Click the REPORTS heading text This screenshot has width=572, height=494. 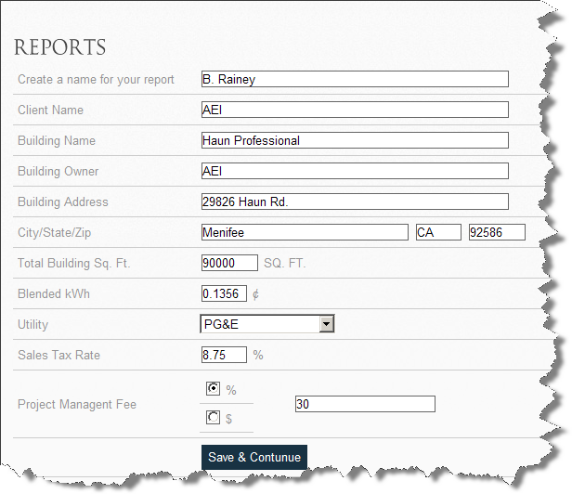tap(59, 47)
